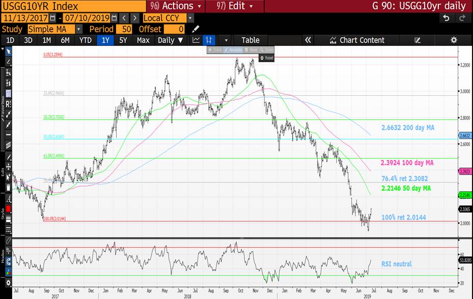Open the Actions menu
The height and width of the screenshot is (299, 473).
tap(176, 6)
